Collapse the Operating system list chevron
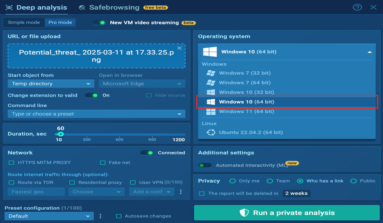383x223 pixels. [x=370, y=52]
